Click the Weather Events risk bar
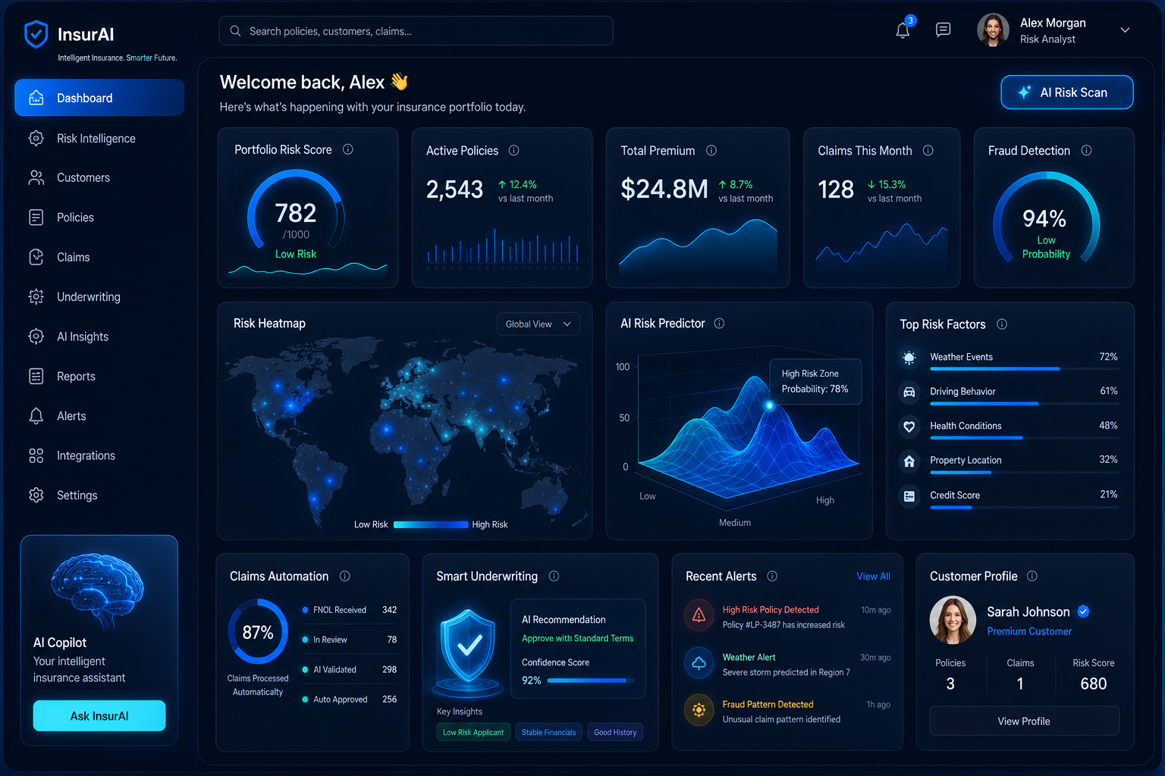1165x776 pixels. click(x=1024, y=369)
